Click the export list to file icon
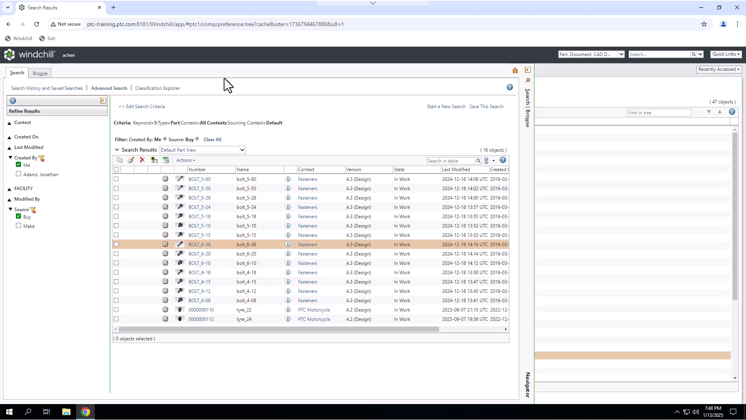746x420 pixels. (166, 160)
